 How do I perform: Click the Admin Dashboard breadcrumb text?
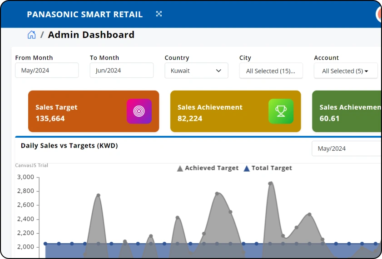pyautogui.click(x=91, y=35)
